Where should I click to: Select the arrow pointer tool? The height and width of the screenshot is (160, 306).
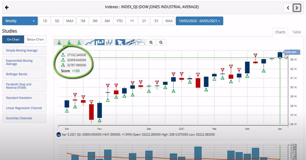[120, 42]
